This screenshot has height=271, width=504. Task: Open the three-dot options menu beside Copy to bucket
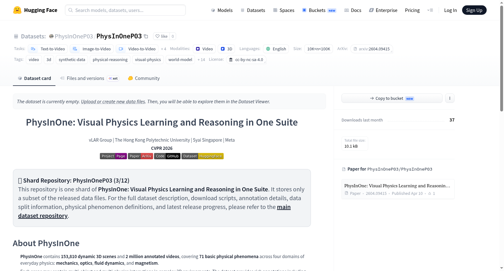[450, 98]
